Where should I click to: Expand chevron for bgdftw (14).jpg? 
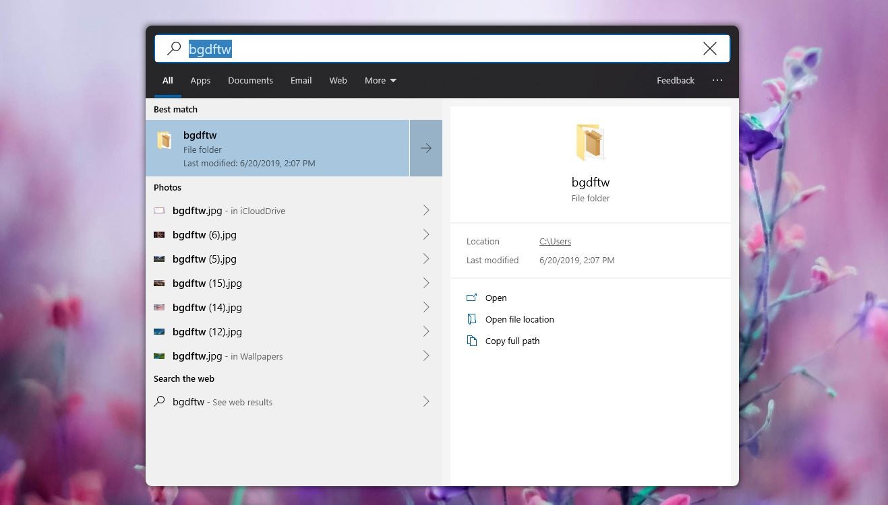426,308
